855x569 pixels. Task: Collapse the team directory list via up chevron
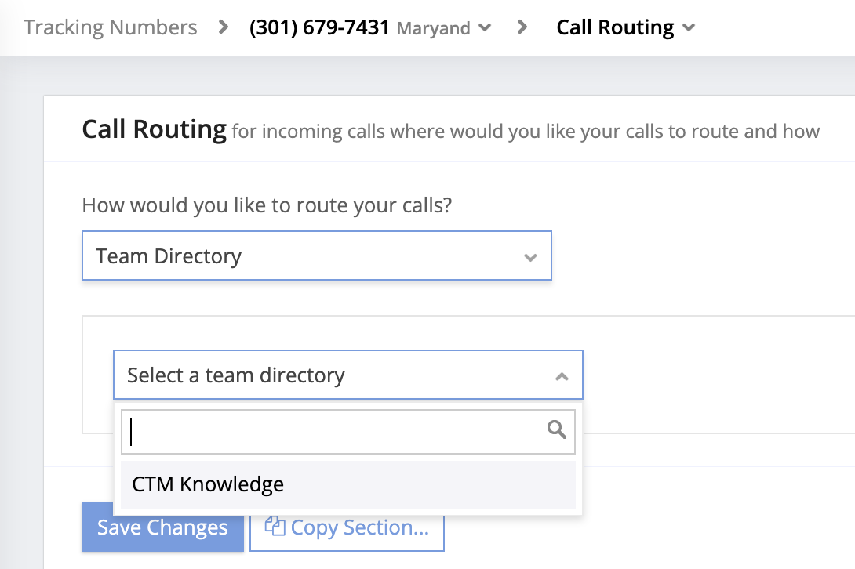coord(562,376)
